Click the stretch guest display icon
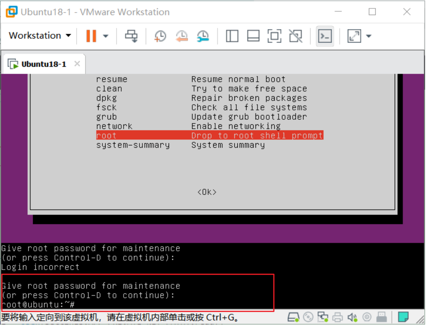 354,36
